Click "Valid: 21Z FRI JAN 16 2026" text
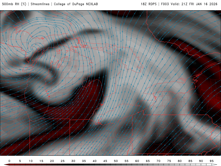 tap(194, 4)
